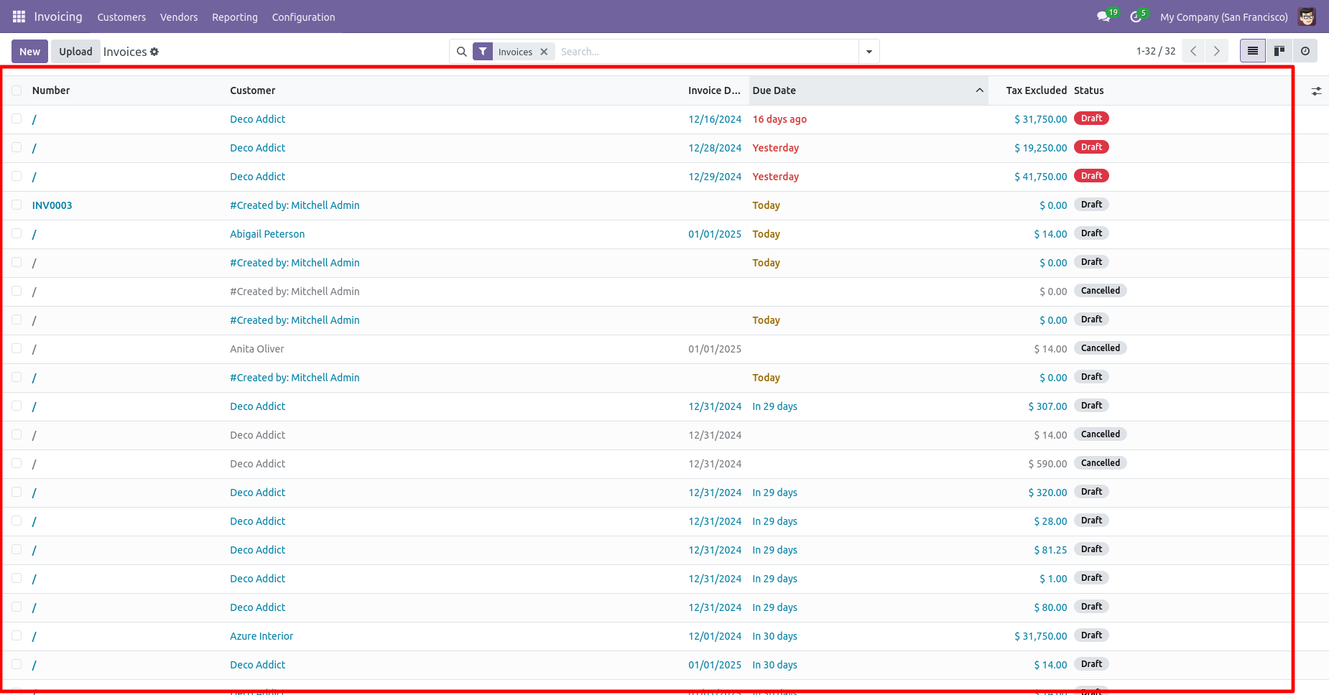Switch to list view
The width and height of the screenshot is (1329, 695).
[1253, 51]
